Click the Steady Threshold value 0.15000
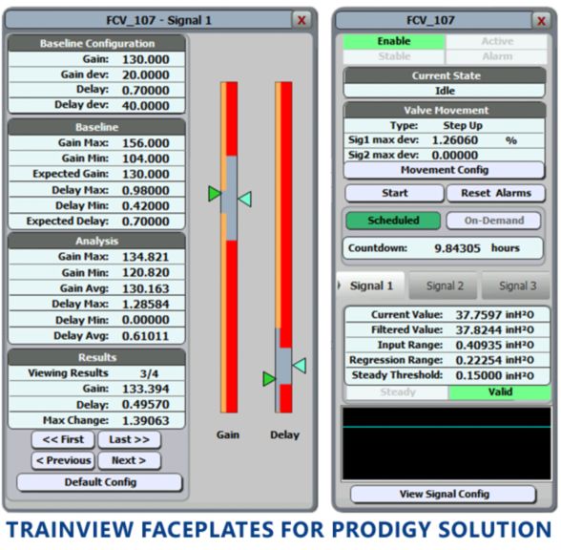This screenshot has width=561, height=550. pos(479,375)
